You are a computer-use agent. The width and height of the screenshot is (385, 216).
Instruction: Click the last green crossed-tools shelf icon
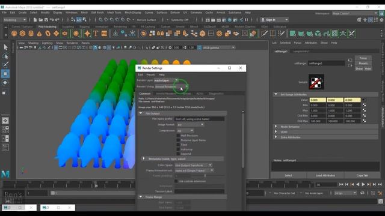click(x=351, y=34)
